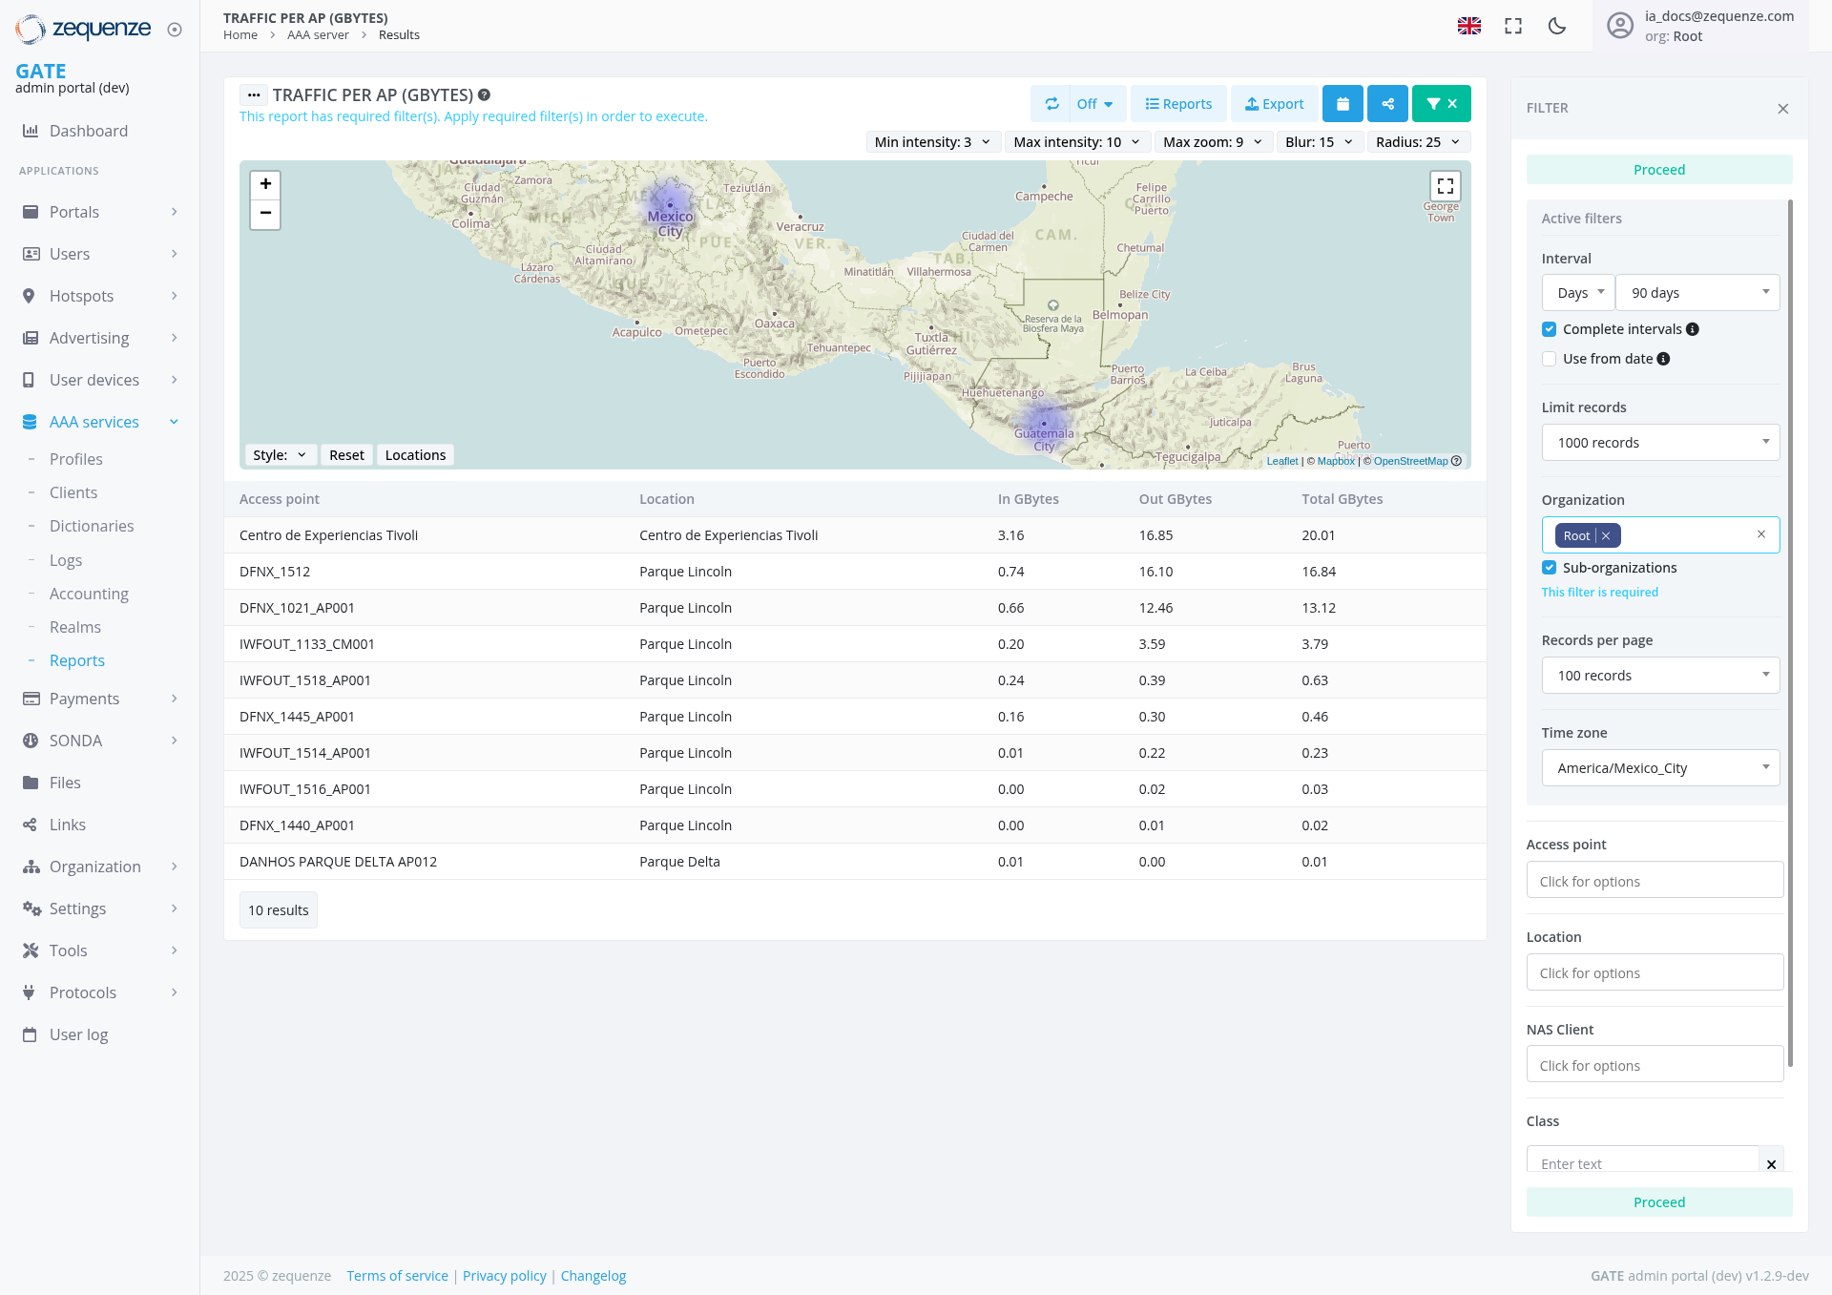1832x1295 pixels.
Task: Clear the Organization field
Action: (x=1761, y=534)
